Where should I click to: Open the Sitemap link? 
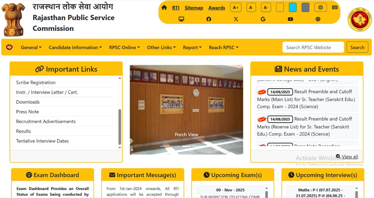(x=194, y=8)
